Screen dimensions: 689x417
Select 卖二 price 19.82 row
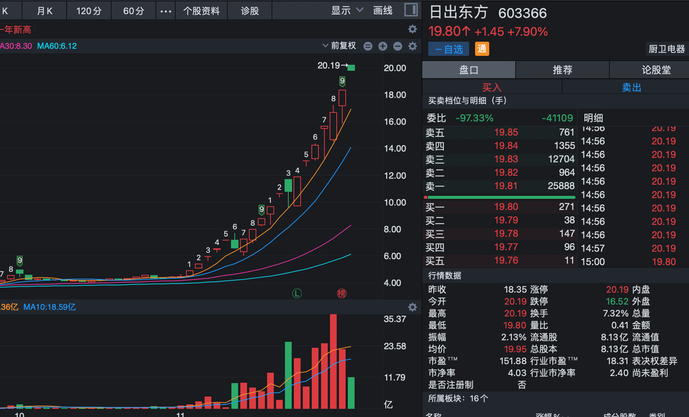500,172
